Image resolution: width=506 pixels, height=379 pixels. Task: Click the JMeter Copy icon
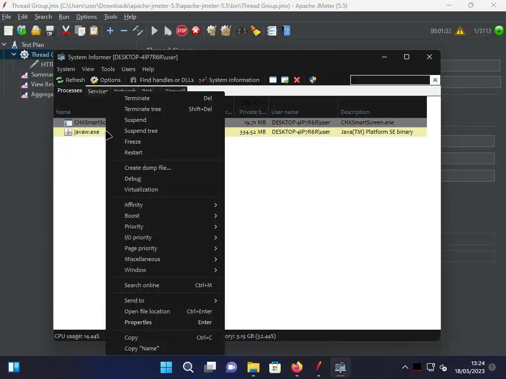(80, 31)
